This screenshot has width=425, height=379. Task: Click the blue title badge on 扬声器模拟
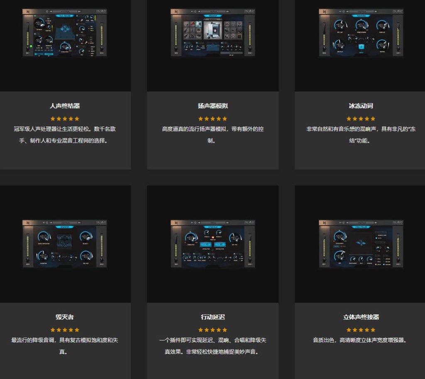click(x=213, y=16)
